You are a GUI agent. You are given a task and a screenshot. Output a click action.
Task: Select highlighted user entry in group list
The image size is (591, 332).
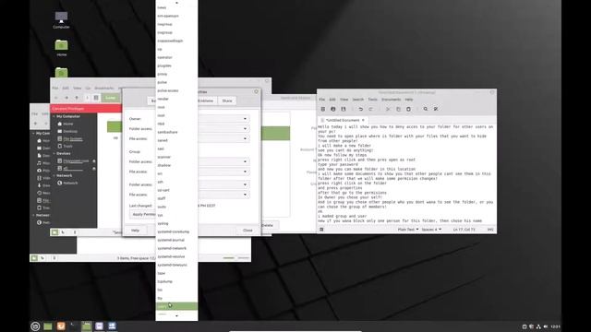[x=176, y=306]
